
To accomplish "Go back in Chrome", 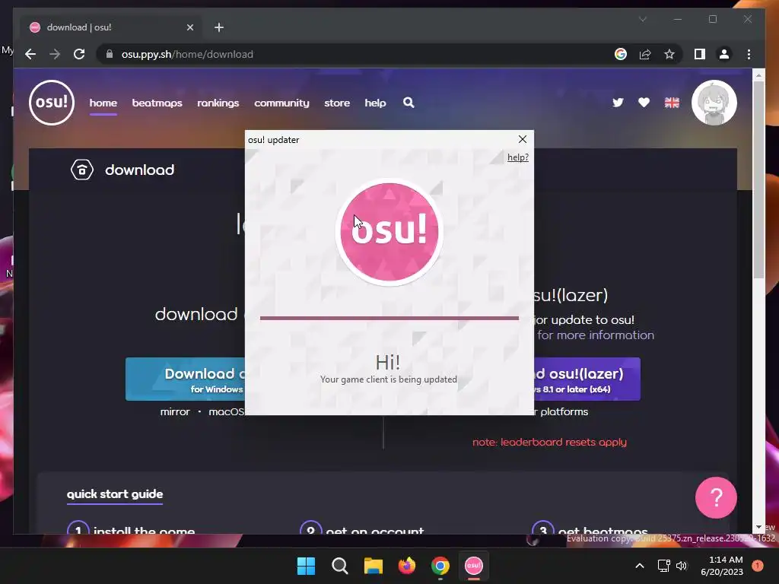I will point(30,54).
